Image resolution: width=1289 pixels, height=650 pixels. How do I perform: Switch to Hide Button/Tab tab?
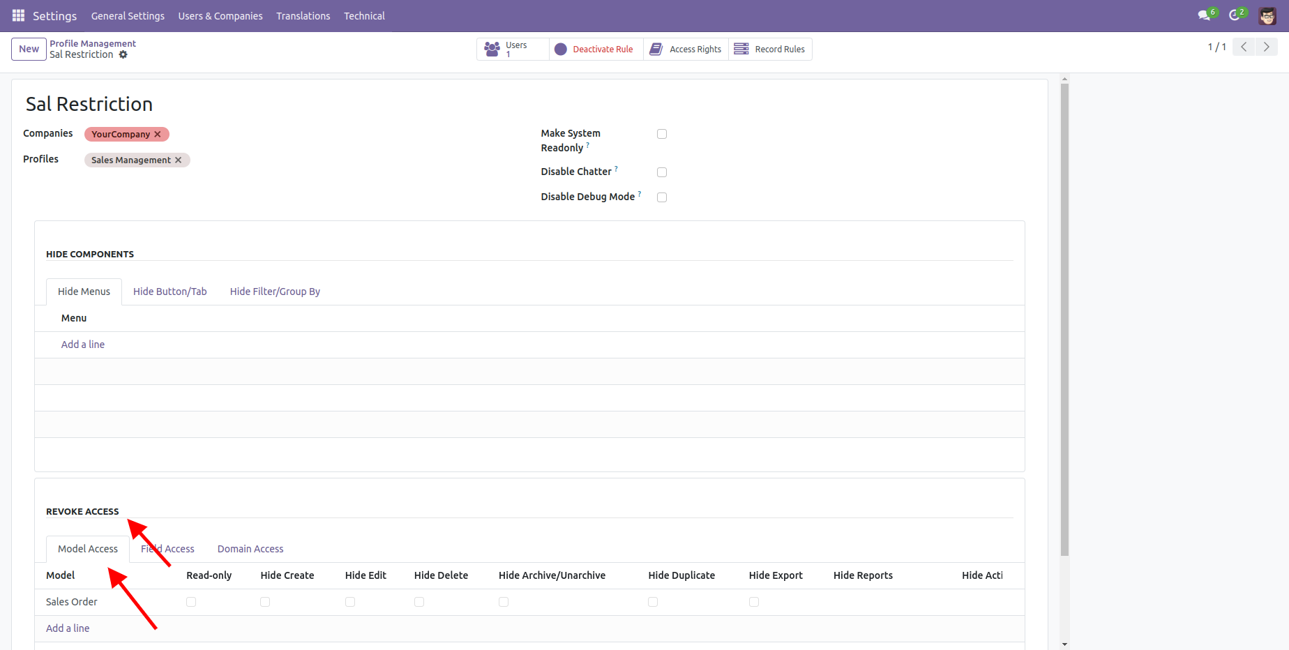tap(170, 292)
